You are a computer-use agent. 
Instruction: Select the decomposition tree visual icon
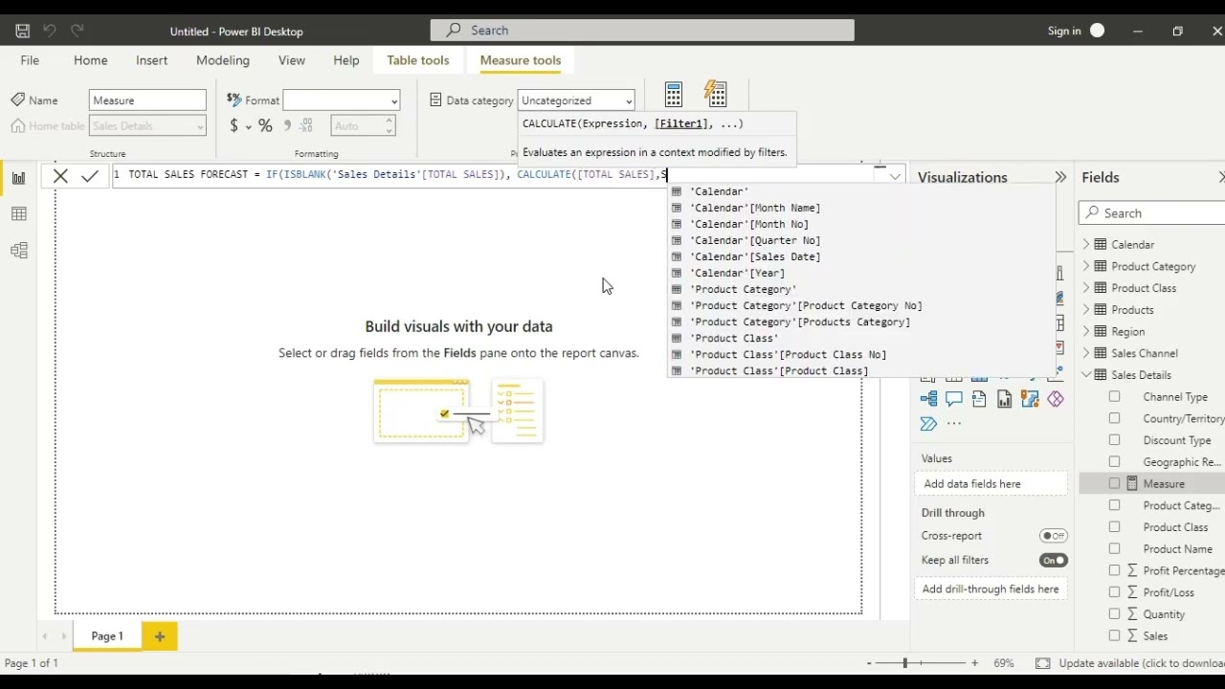tap(928, 399)
